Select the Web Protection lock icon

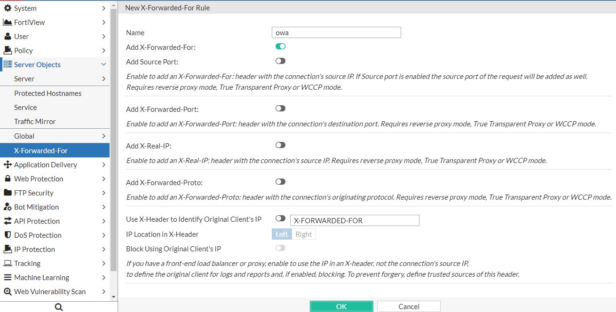tap(8, 179)
